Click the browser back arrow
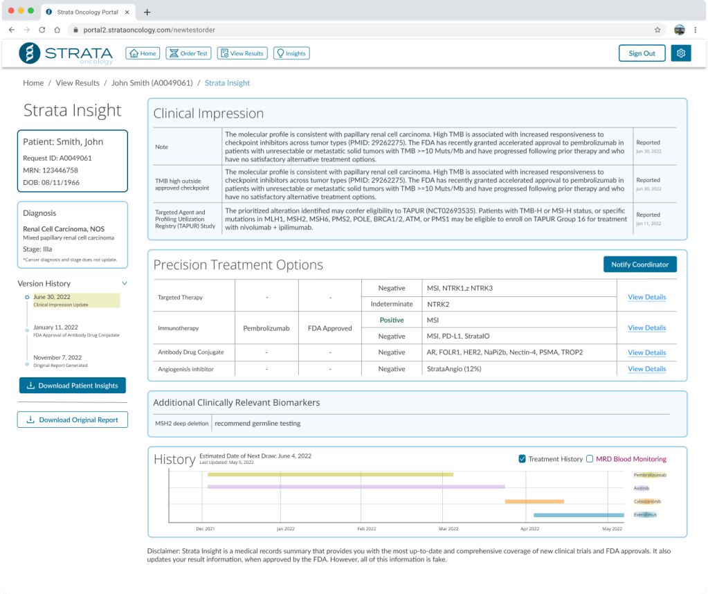 coord(12,30)
